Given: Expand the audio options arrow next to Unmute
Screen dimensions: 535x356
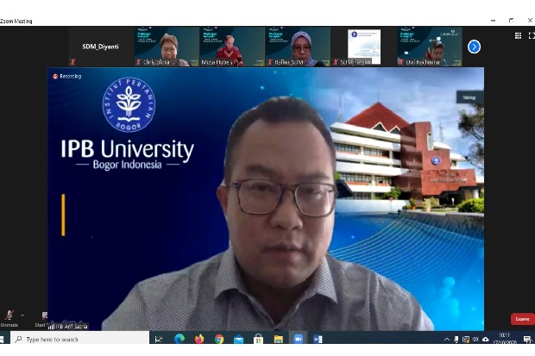Looking at the screenshot, I should click(x=22, y=315).
